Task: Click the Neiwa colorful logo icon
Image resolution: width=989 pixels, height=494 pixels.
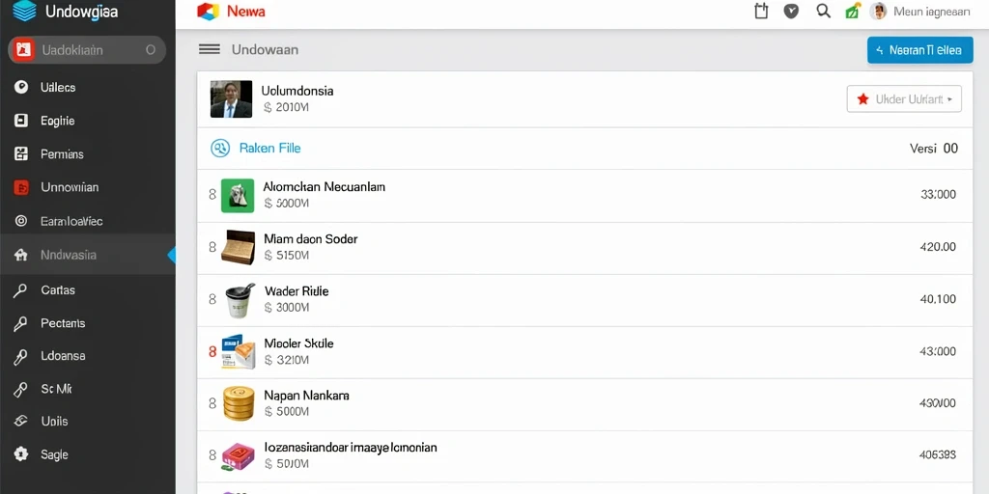Action: [208, 12]
